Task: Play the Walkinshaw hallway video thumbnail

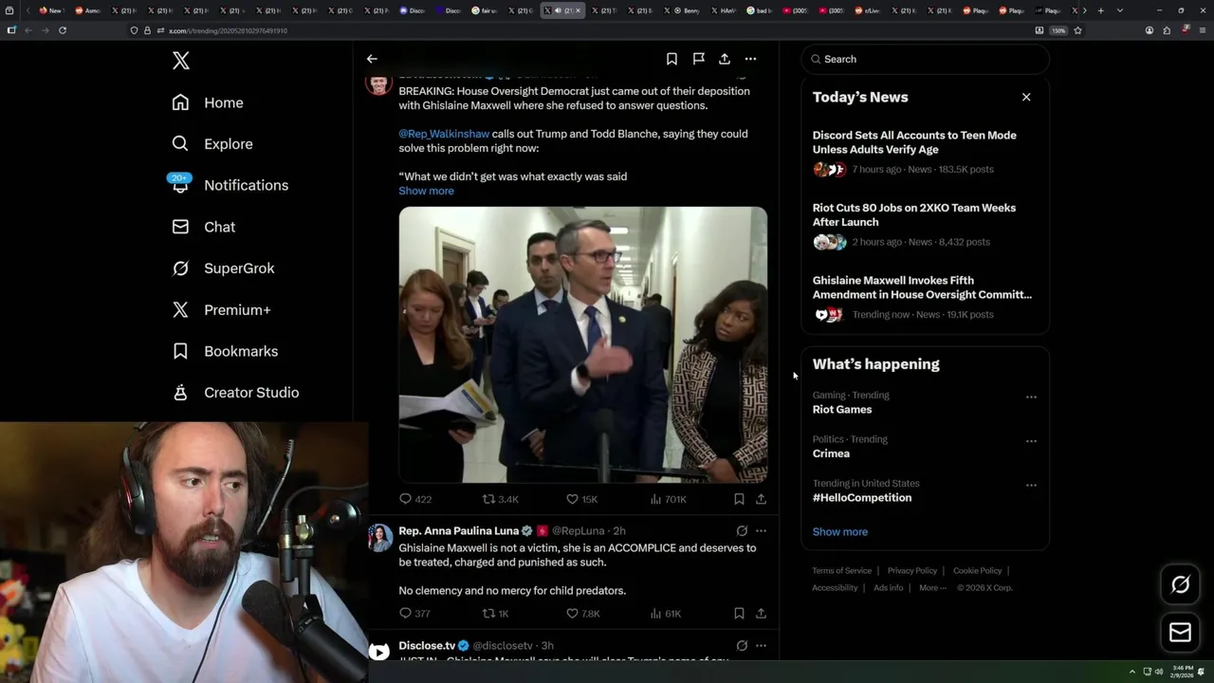Action: coord(582,344)
